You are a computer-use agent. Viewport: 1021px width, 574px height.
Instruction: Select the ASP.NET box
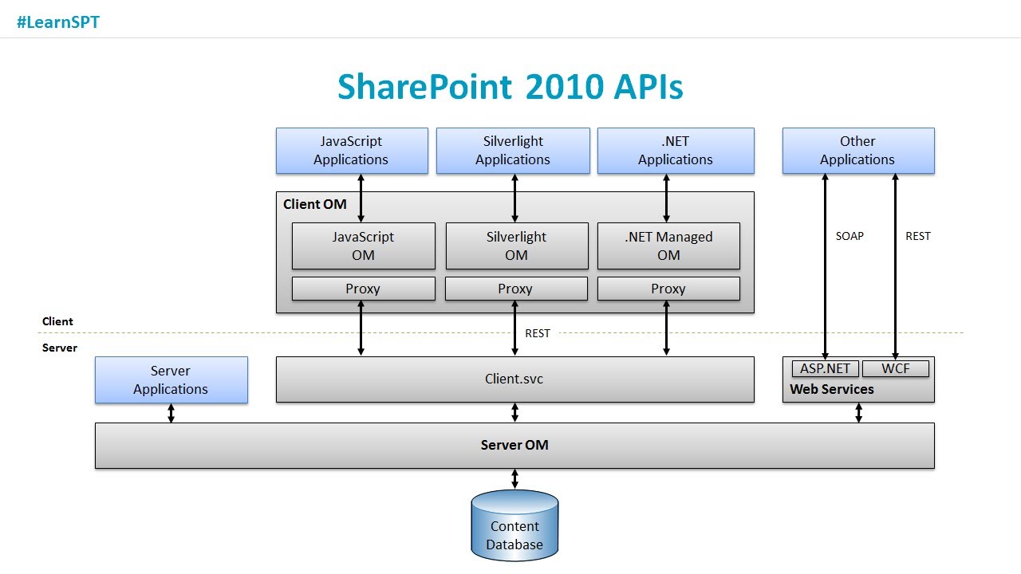826,368
